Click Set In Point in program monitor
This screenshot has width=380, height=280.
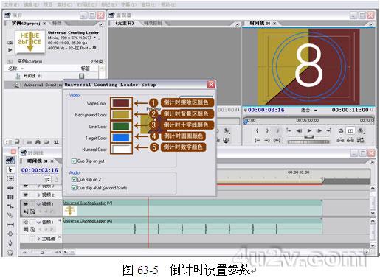[x=257, y=130]
